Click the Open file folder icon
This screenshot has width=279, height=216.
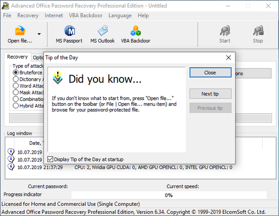pyautogui.click(x=20, y=30)
